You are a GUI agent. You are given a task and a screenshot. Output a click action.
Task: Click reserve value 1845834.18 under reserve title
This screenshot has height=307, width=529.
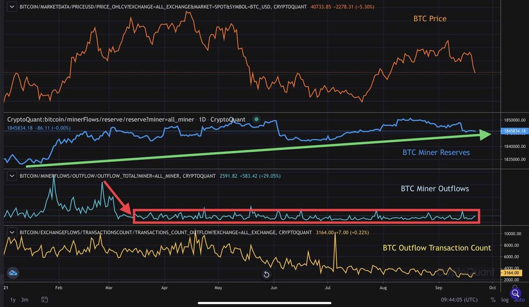click(x=20, y=128)
